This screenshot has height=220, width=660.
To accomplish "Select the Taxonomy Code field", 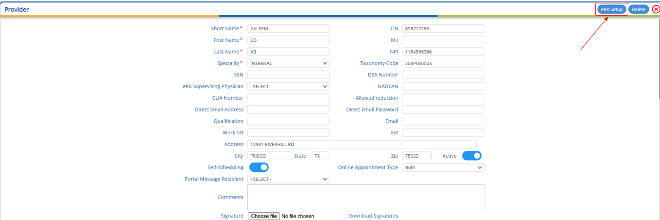I will [443, 63].
